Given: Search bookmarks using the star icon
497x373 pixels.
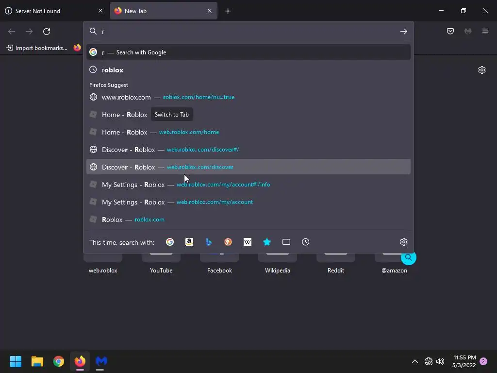Looking at the screenshot, I should [x=267, y=242].
